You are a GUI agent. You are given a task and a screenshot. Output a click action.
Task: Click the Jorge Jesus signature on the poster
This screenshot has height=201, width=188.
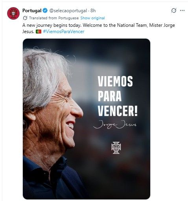115,125
